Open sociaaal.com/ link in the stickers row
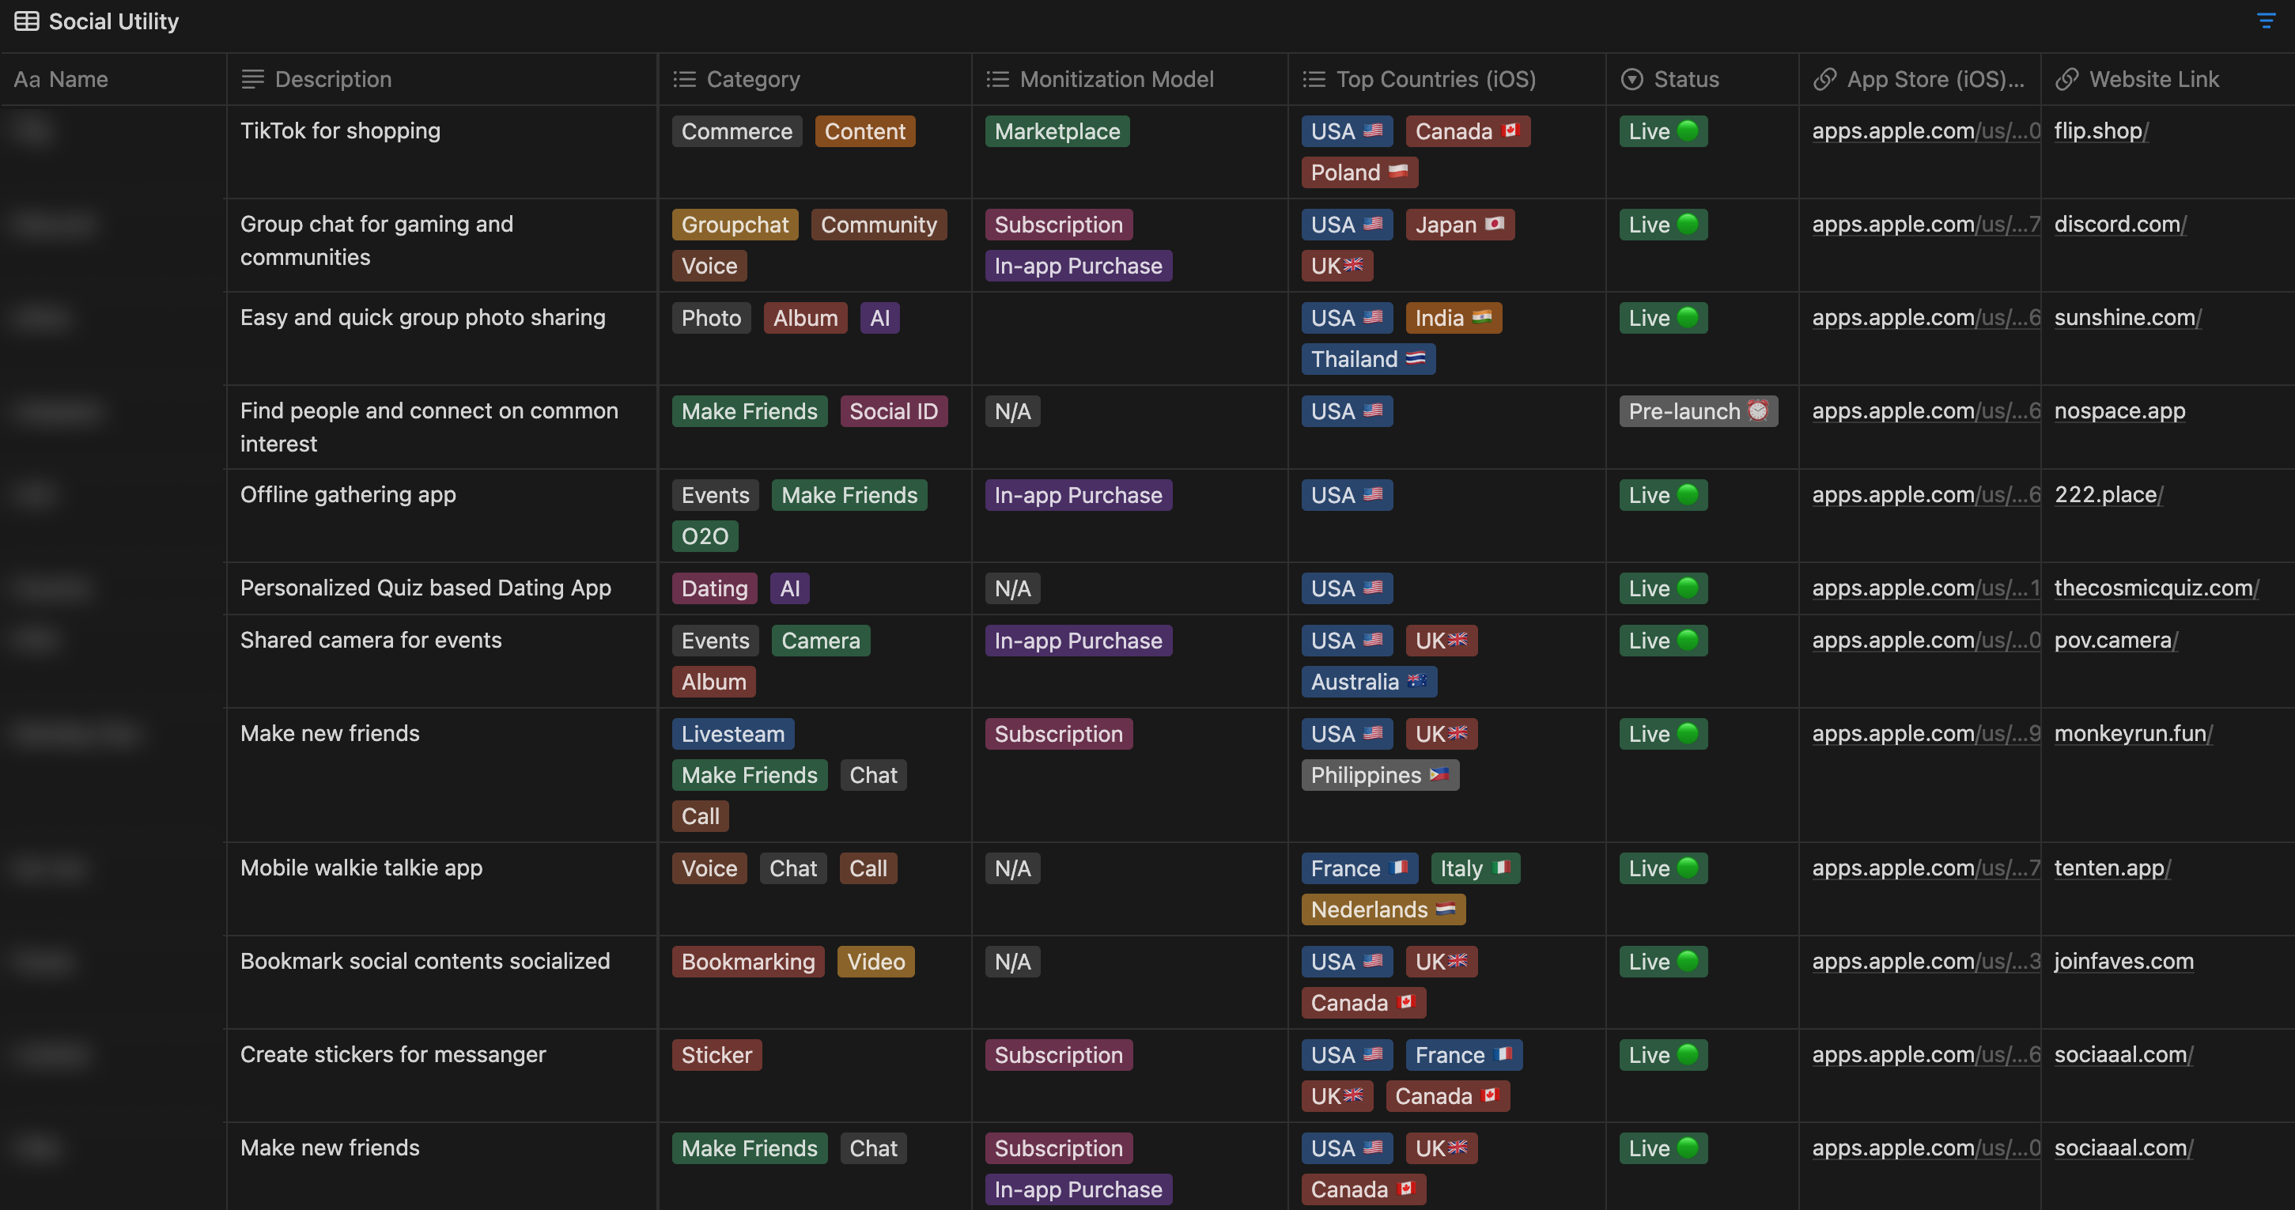This screenshot has height=1210, width=2295. [2124, 1054]
